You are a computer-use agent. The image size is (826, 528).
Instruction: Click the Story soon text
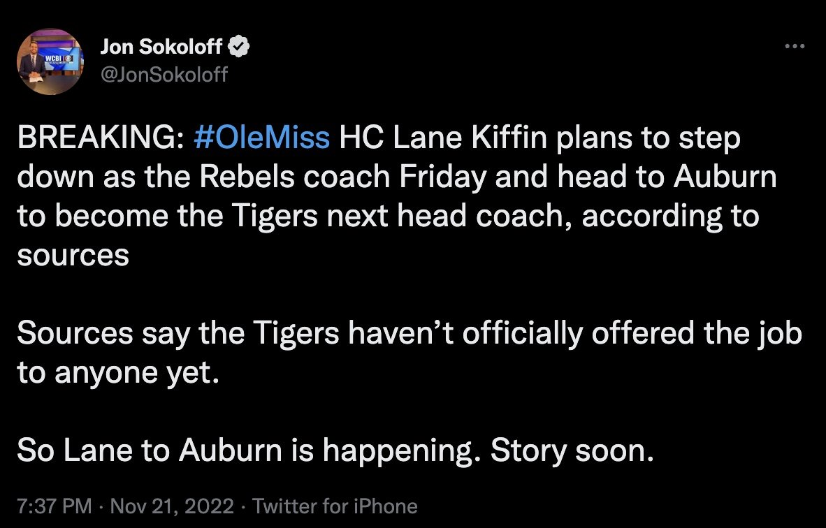[x=572, y=451]
